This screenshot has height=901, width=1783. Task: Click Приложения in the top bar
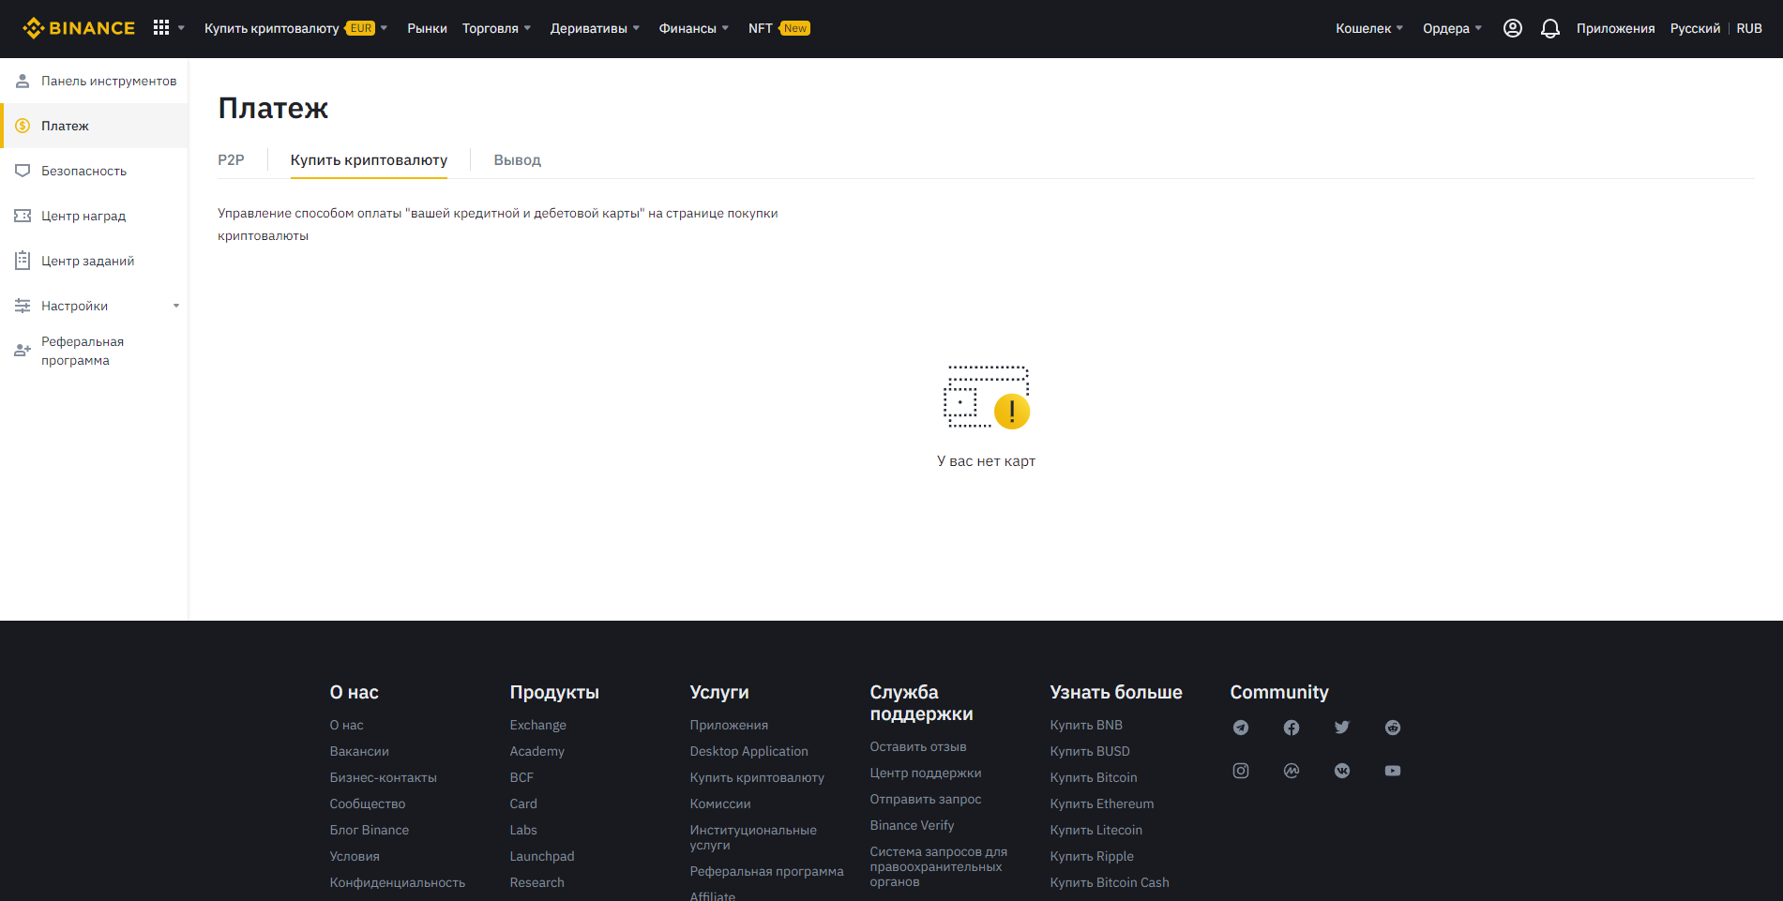pyautogui.click(x=1615, y=28)
